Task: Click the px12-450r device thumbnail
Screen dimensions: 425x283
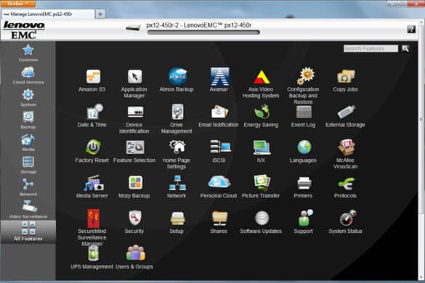Action: coord(134,28)
